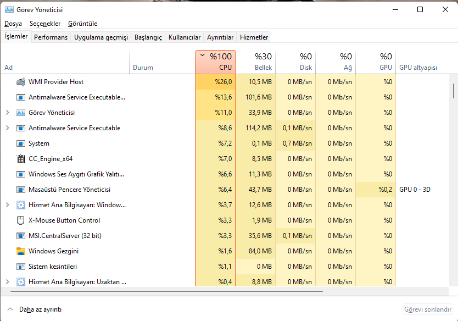Viewport: 458px width, 321px height.
Task: Switch to the Ayrıntılar tab
Action: tap(220, 37)
